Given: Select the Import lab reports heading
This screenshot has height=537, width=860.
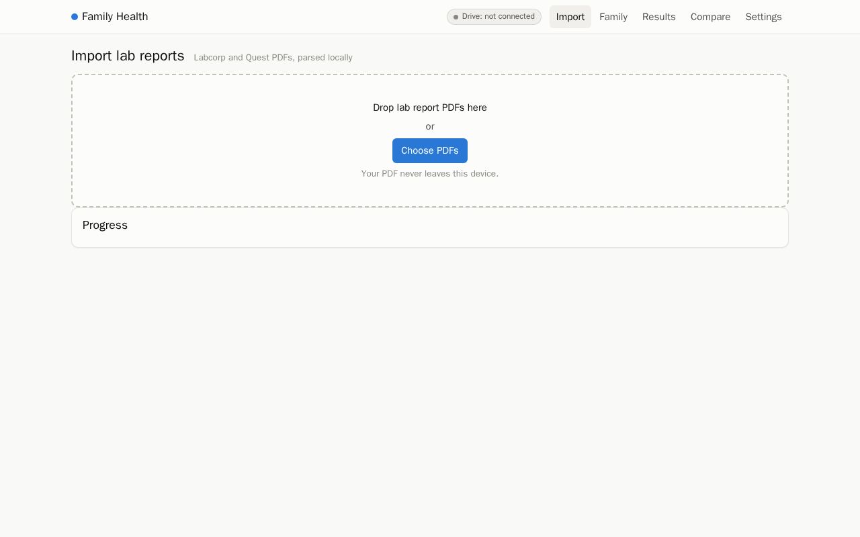Looking at the screenshot, I should pos(128,56).
